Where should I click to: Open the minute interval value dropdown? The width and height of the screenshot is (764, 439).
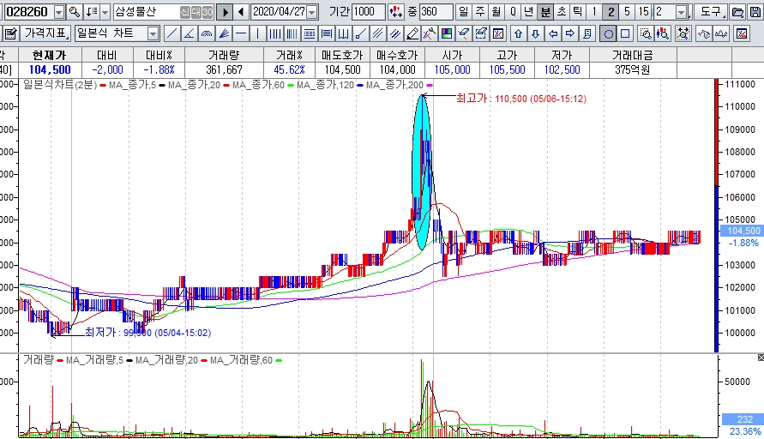click(681, 12)
